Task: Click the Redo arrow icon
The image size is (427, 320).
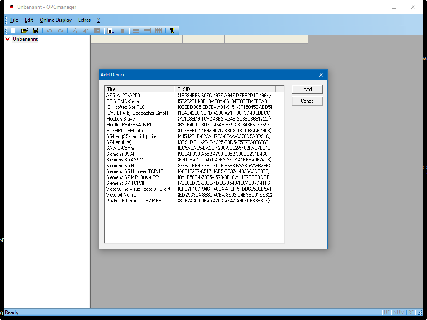Action: tap(61, 31)
